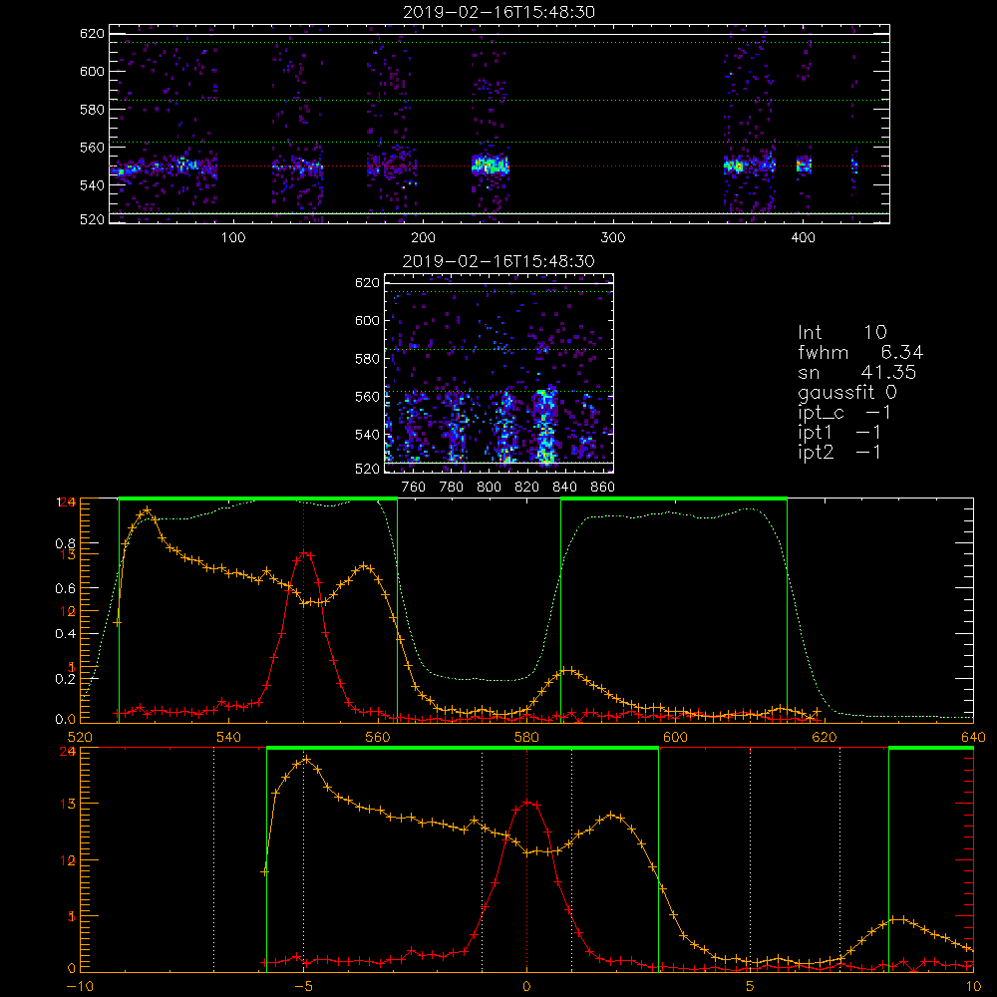Click x-axis label '300' of wide spectrogram
Screen dimensions: 997x997
tap(613, 238)
